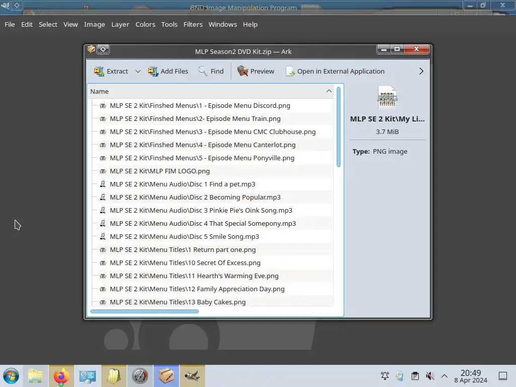The height and width of the screenshot is (387, 516).
Task: Click the Ark window menu icon in title bar
Action: pos(91,49)
